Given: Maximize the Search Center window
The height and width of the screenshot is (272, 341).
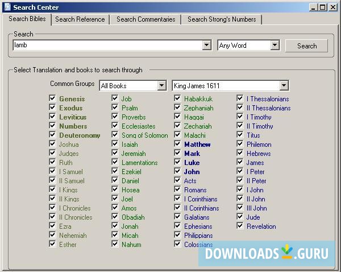Looking at the screenshot, I should tap(322, 7).
